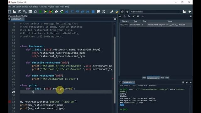Create a new file with toolbar icon
This screenshot has height=113, width=201.
[10, 12]
